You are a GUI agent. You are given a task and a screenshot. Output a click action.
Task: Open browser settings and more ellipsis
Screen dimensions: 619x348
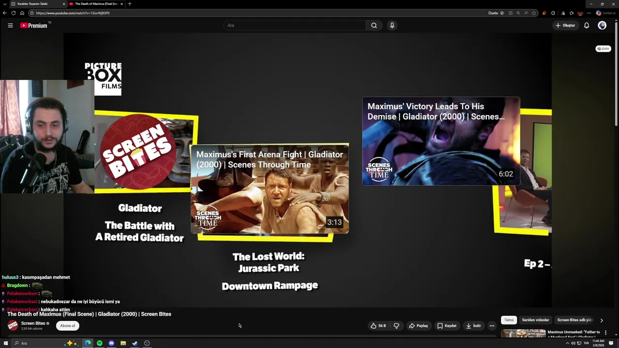[x=589, y=13]
